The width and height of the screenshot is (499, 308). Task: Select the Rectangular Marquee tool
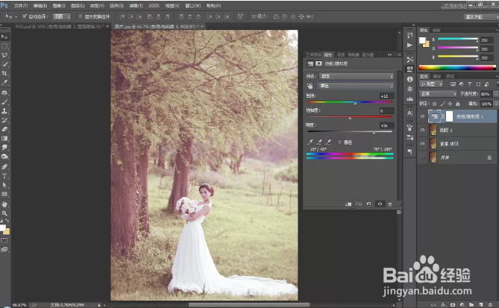click(4, 45)
